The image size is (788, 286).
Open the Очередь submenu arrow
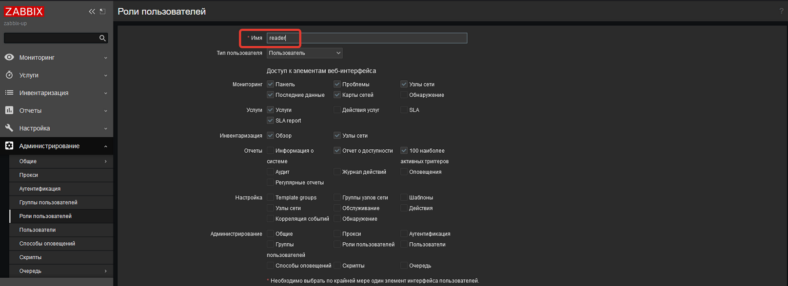point(105,271)
